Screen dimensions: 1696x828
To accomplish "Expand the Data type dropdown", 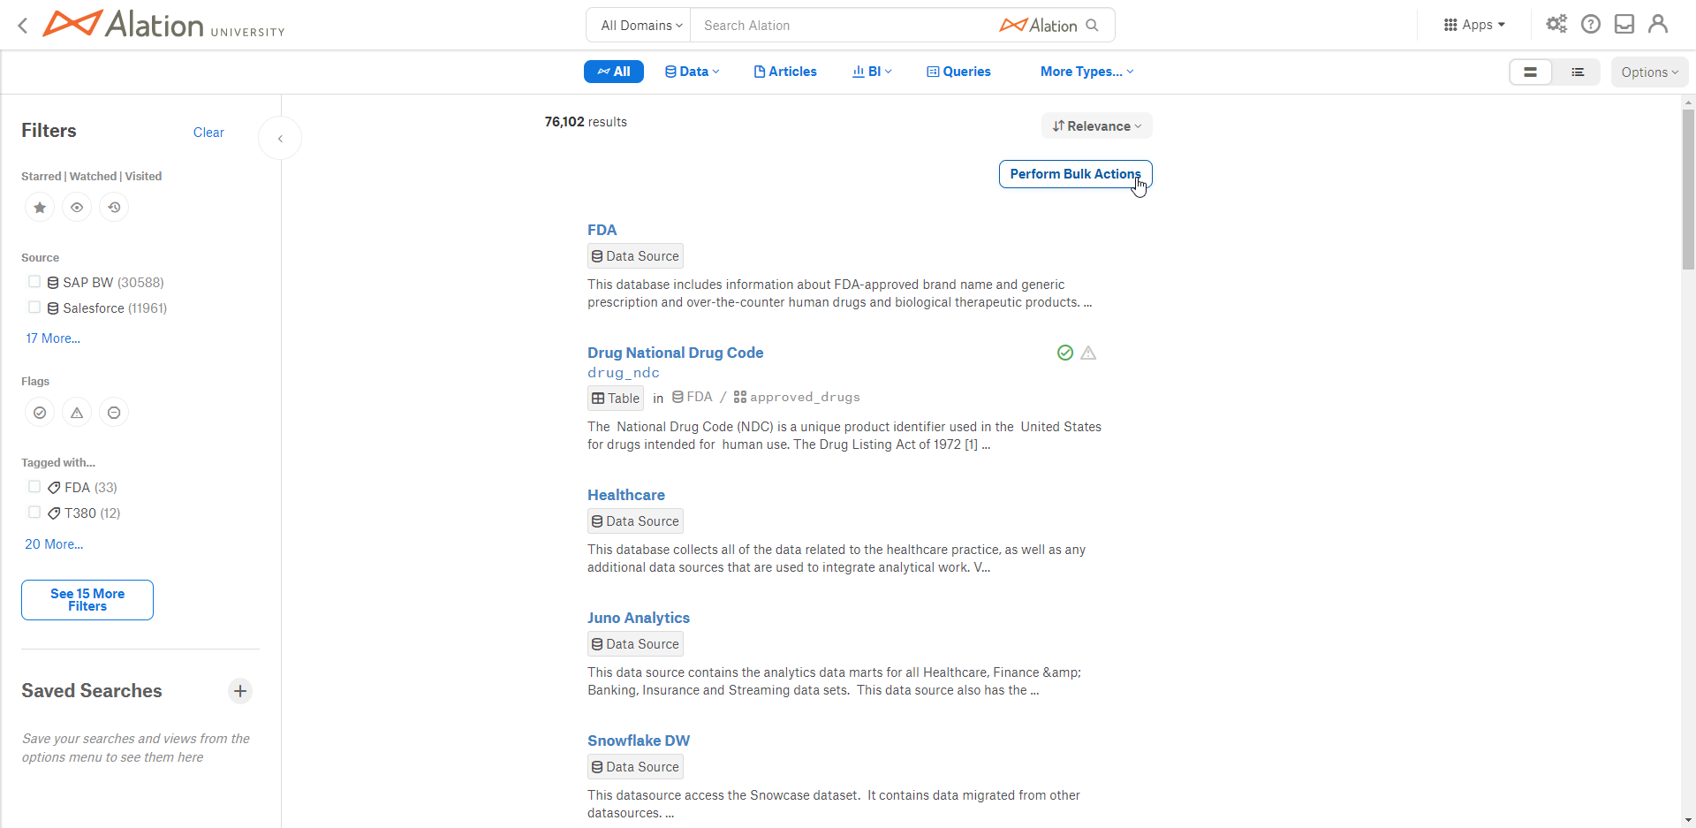I will (x=693, y=72).
